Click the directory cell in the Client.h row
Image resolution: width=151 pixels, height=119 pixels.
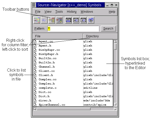98,75
